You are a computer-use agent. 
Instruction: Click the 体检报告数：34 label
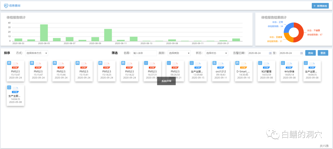coord(275,26)
